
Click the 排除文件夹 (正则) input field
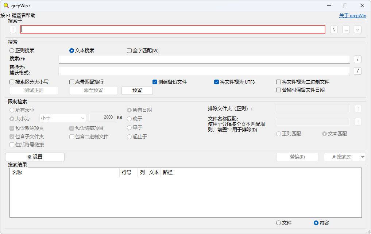pyautogui.click(x=313, y=109)
